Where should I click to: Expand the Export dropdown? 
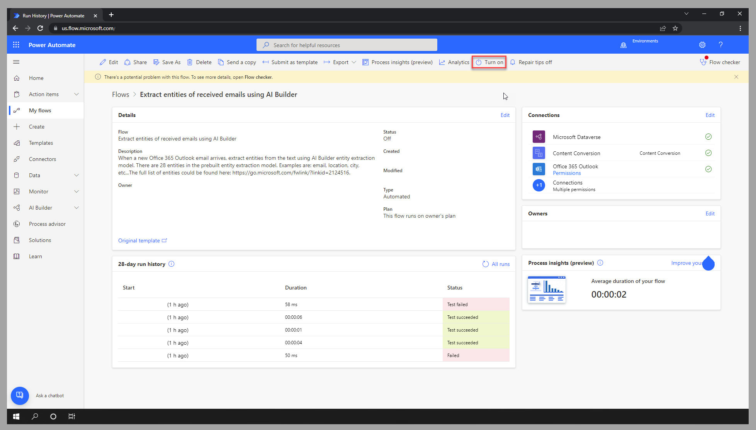pyautogui.click(x=354, y=62)
